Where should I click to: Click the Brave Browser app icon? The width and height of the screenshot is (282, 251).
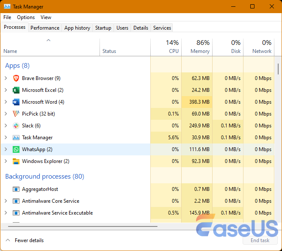coord(16,78)
